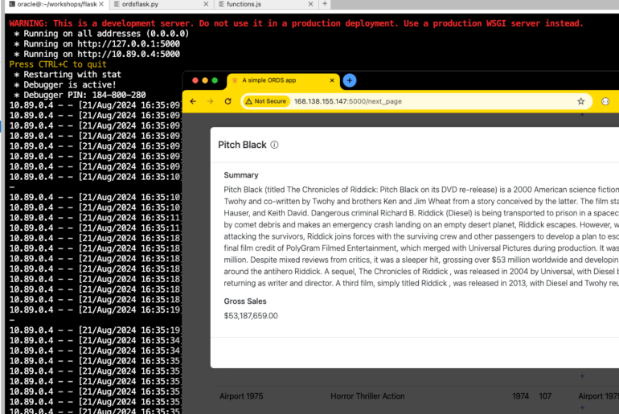619x414 pixels.
Task: Click the Not Secure warning badge
Action: tap(265, 101)
